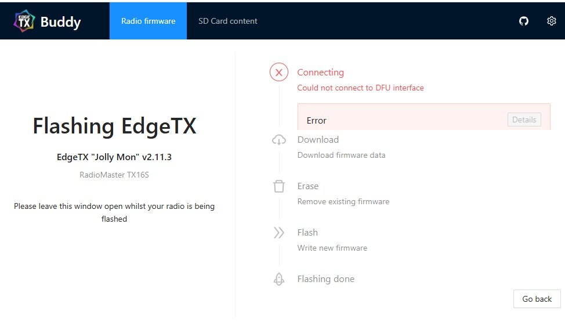Click the Download cloud step icon

(279, 140)
